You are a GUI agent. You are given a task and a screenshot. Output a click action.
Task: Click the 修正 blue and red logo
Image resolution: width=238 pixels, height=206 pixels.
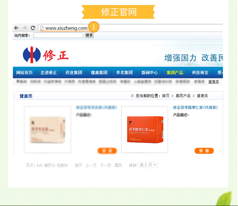coord(45,55)
